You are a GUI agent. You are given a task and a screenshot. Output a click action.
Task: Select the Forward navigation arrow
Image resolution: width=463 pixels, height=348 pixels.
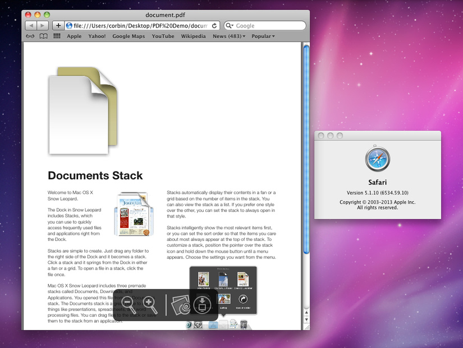tap(43, 25)
